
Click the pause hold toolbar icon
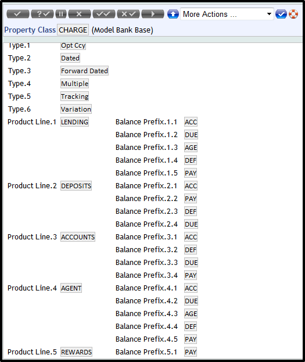(x=61, y=14)
